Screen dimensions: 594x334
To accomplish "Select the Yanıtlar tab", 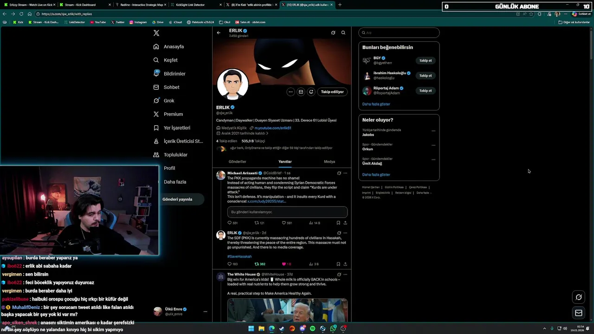I will pyautogui.click(x=285, y=161).
